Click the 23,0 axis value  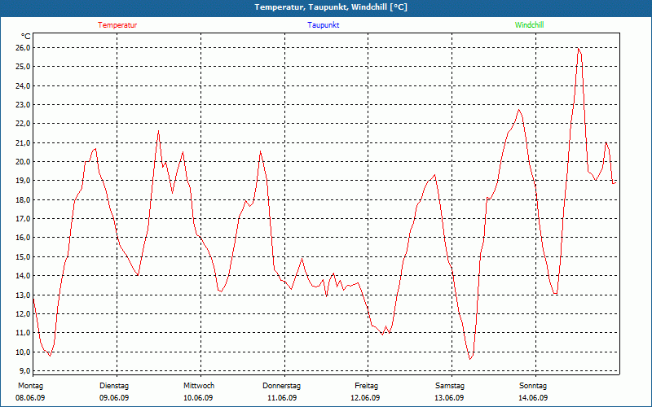coord(23,105)
